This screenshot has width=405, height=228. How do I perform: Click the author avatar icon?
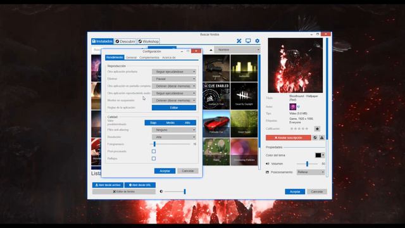(292, 106)
